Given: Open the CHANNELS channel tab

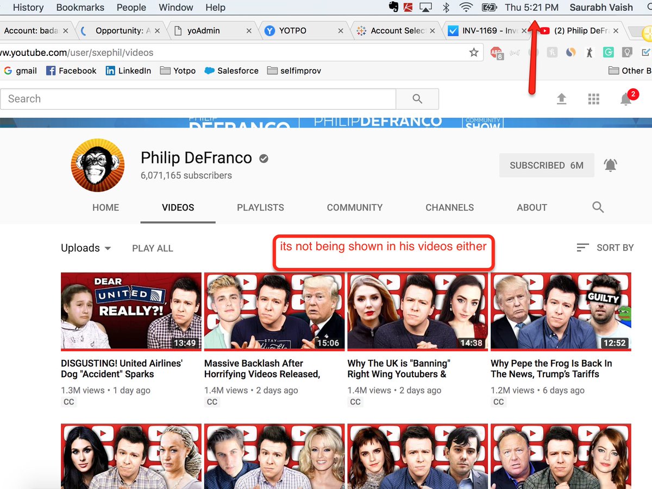Looking at the screenshot, I should click(450, 207).
